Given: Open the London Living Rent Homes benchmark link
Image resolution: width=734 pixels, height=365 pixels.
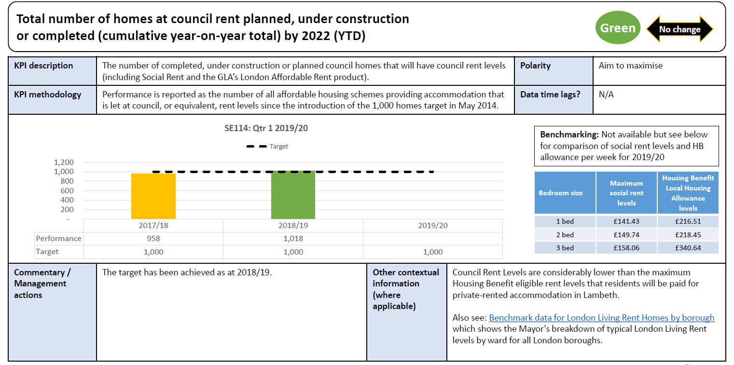Looking at the screenshot, I should pyautogui.click(x=601, y=318).
